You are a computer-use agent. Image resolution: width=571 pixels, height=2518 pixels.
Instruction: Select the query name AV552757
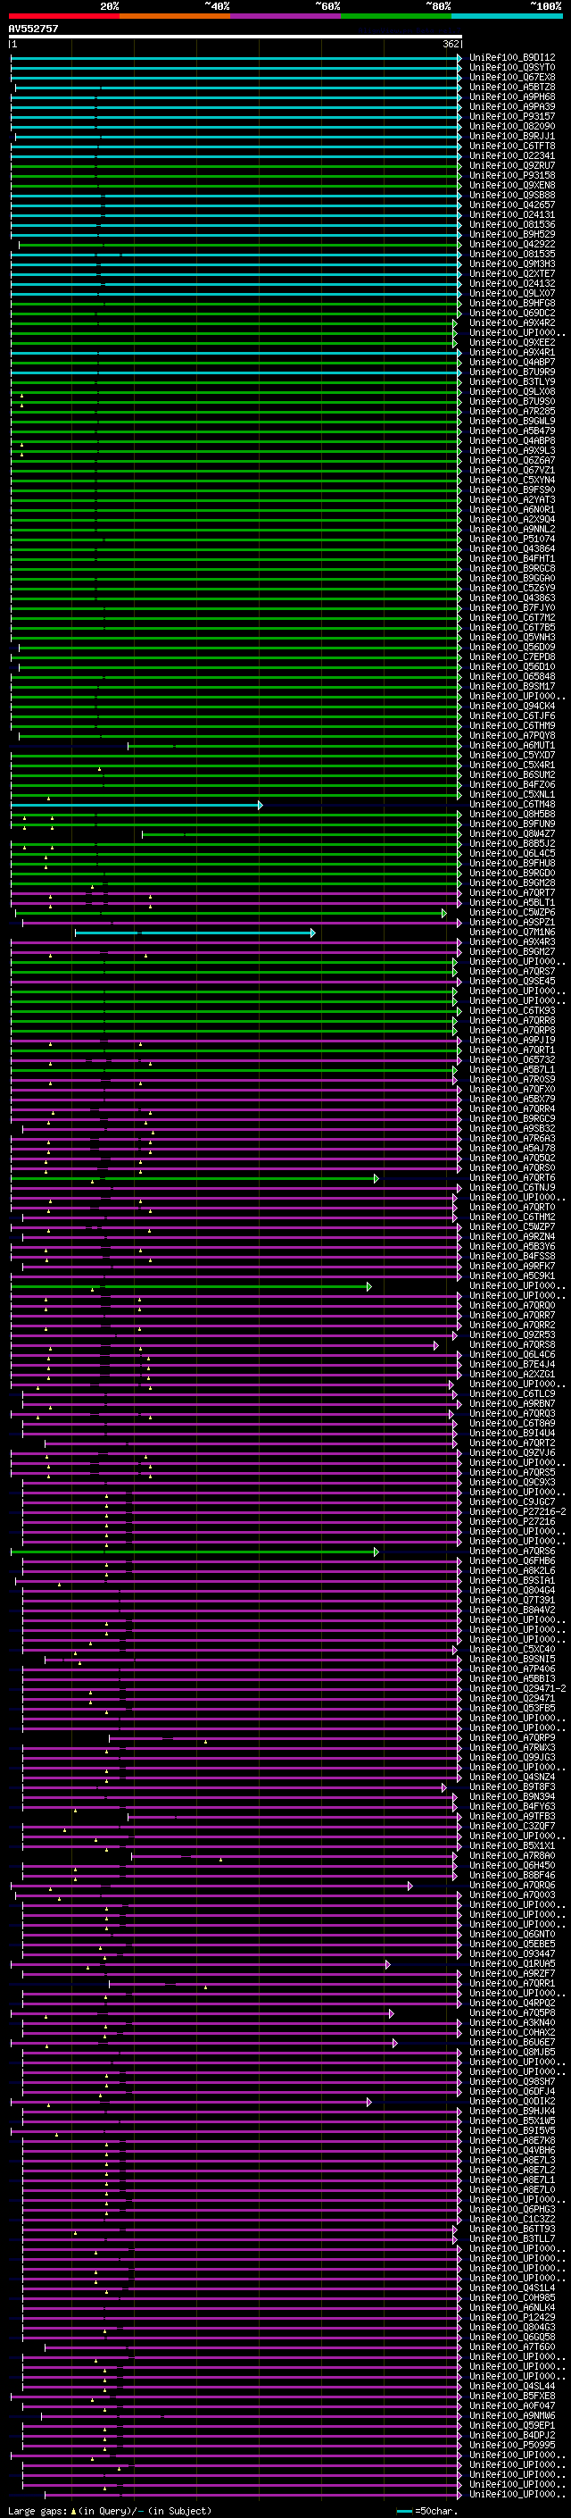coord(33,29)
